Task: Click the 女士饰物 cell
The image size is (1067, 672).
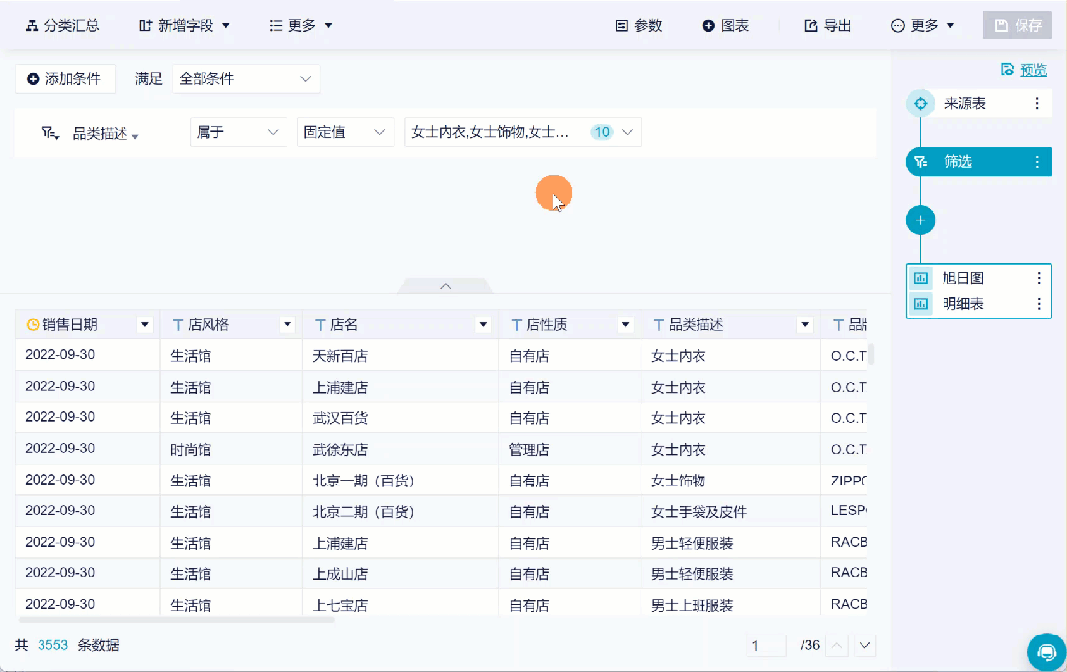Action: pos(678,482)
